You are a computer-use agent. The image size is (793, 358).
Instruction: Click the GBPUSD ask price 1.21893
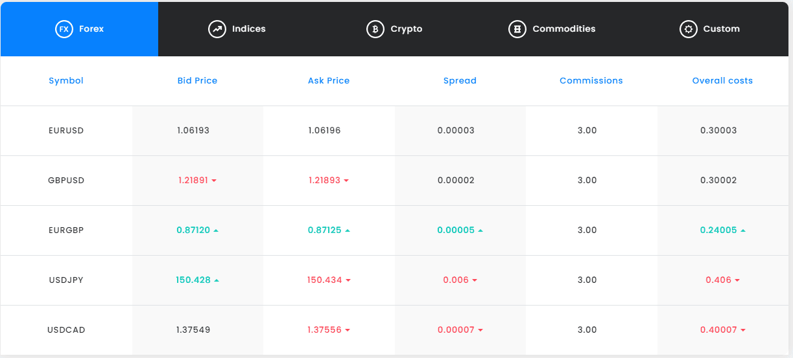[x=324, y=181]
